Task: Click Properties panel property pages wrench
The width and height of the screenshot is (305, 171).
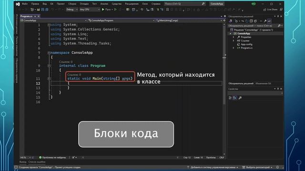Action: [240, 98]
